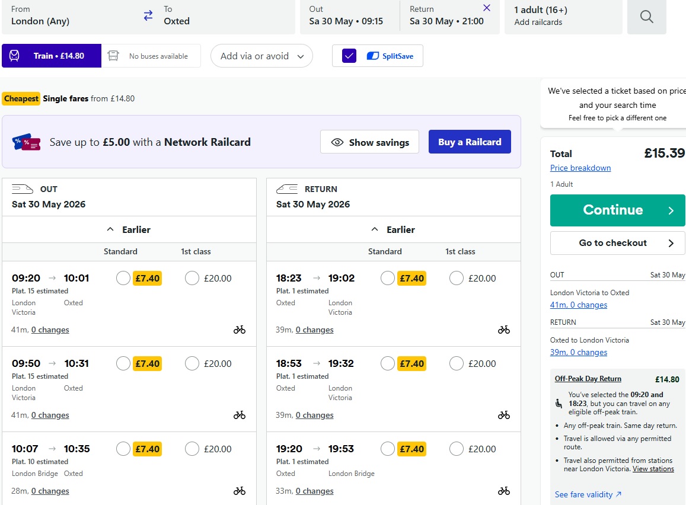Viewport: 686px width, 505px height.
Task: Click the Network Railcard icon in banner
Action: tap(27, 142)
